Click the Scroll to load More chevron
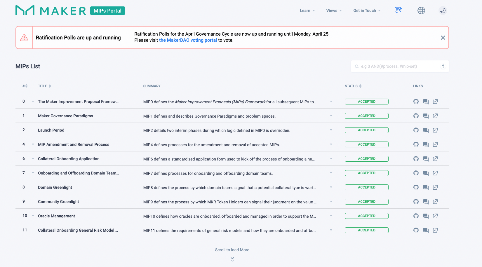 coord(232,259)
